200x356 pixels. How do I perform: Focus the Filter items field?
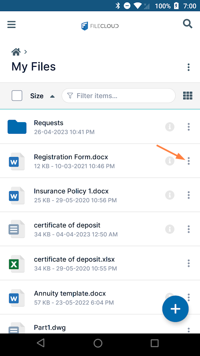click(118, 96)
